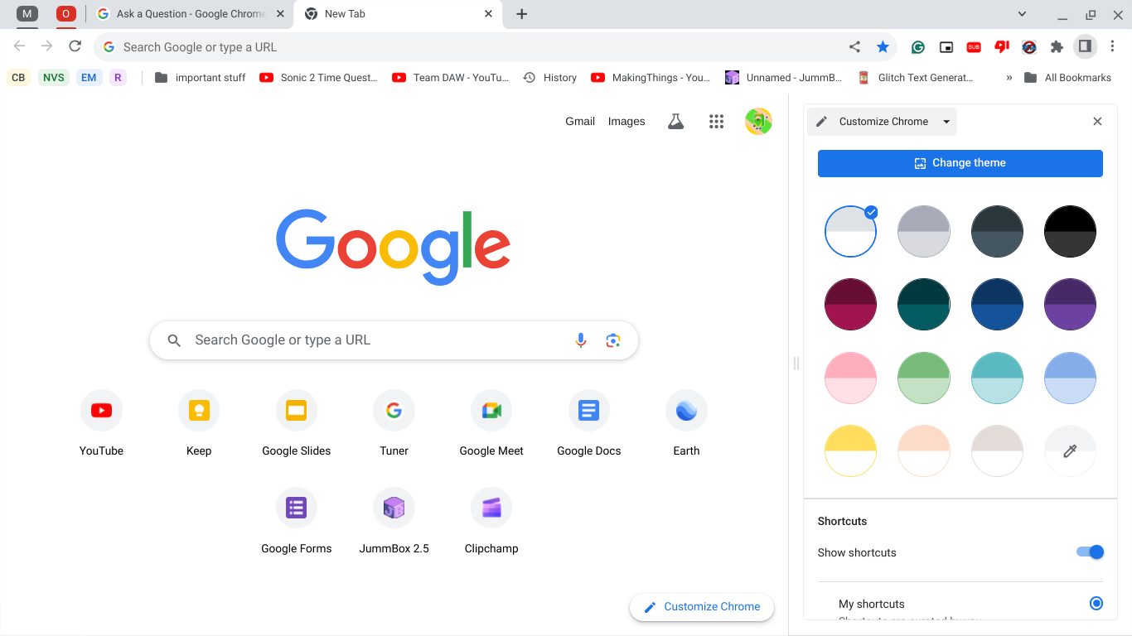Open the History bookmark

click(x=550, y=78)
